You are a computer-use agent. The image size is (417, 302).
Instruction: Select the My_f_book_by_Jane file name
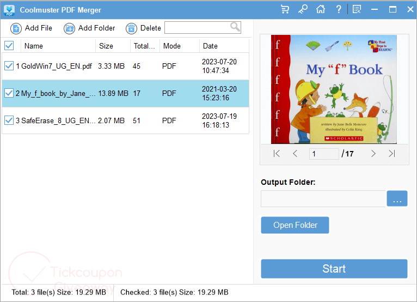click(58, 93)
